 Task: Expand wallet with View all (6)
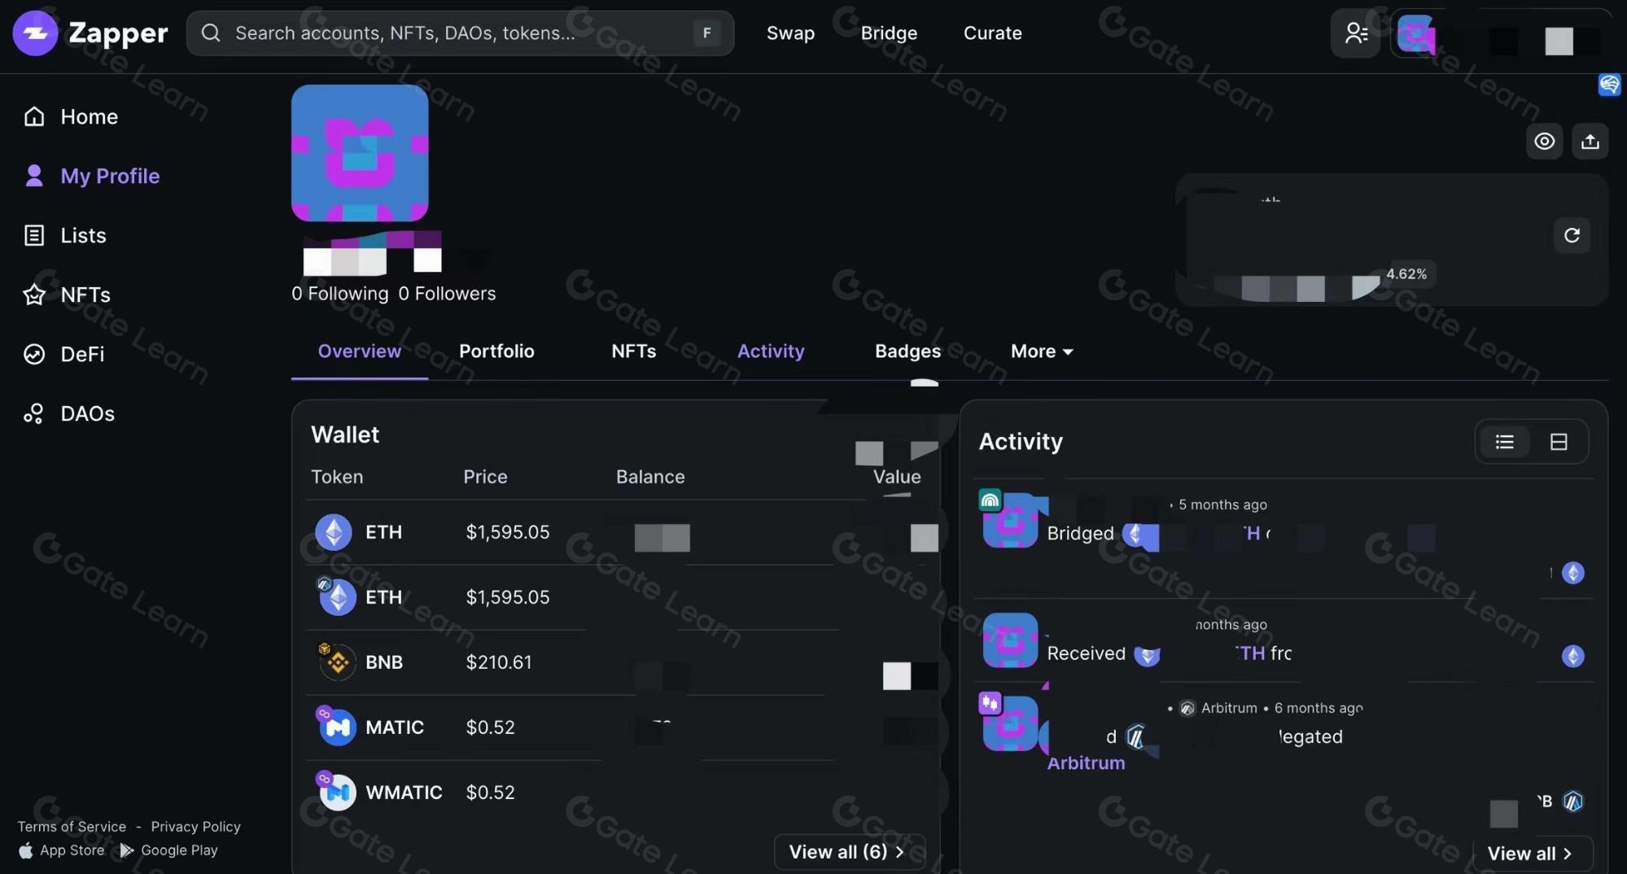click(847, 852)
